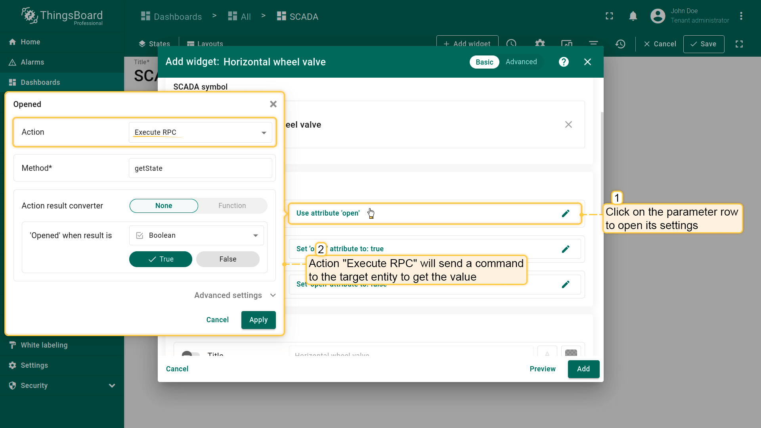
Task: Open the user menu three-dots icon
Action: tap(741, 16)
